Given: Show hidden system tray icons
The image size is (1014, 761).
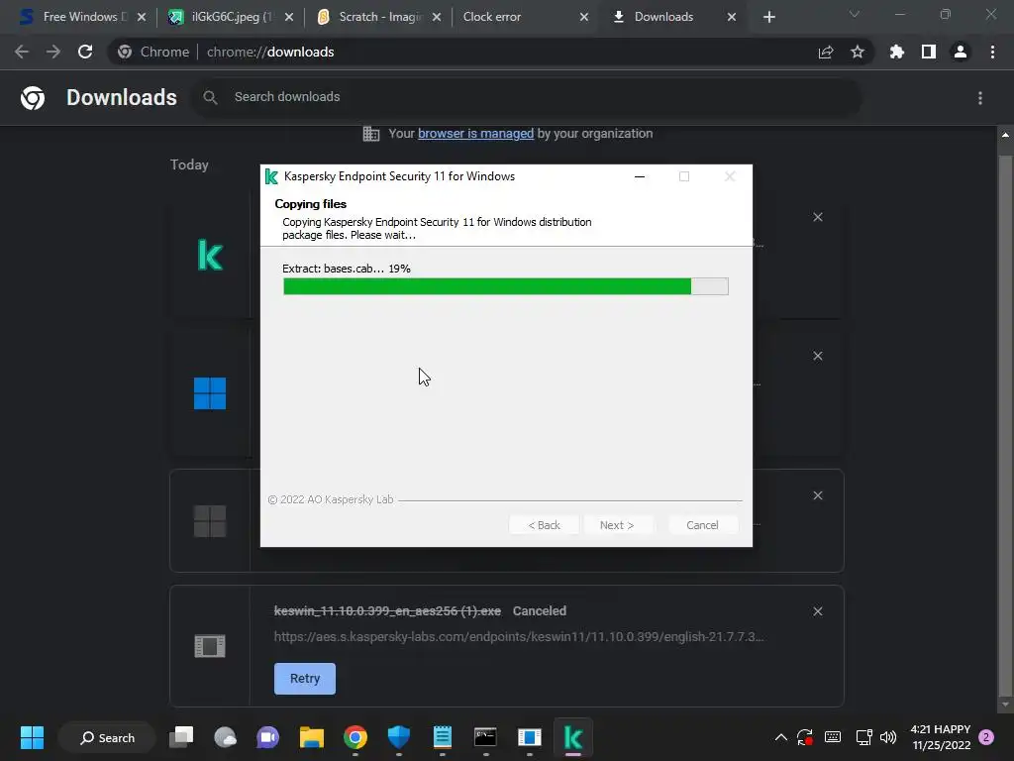Looking at the screenshot, I should (780, 737).
